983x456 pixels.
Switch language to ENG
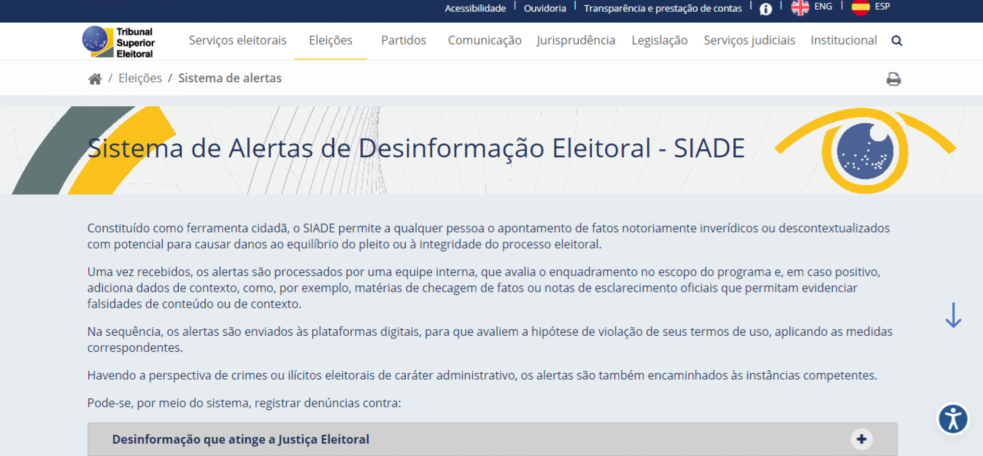coord(823,7)
